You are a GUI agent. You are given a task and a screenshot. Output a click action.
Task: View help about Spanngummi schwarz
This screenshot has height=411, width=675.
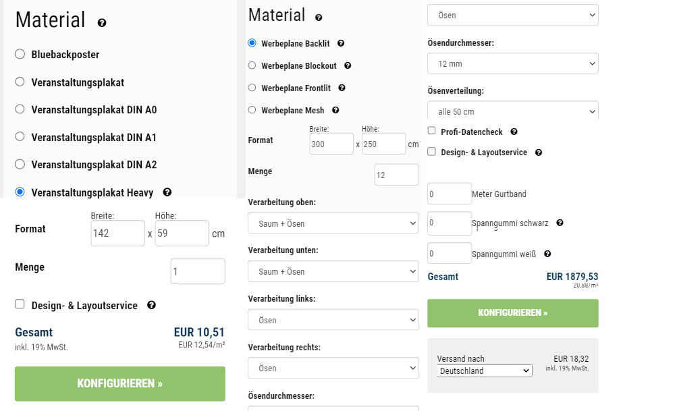[560, 222]
